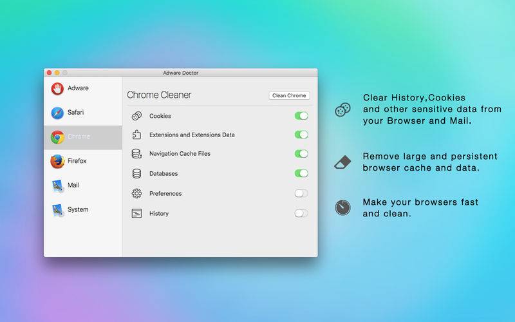
Task: Click the Databases label text
Action: point(164,173)
